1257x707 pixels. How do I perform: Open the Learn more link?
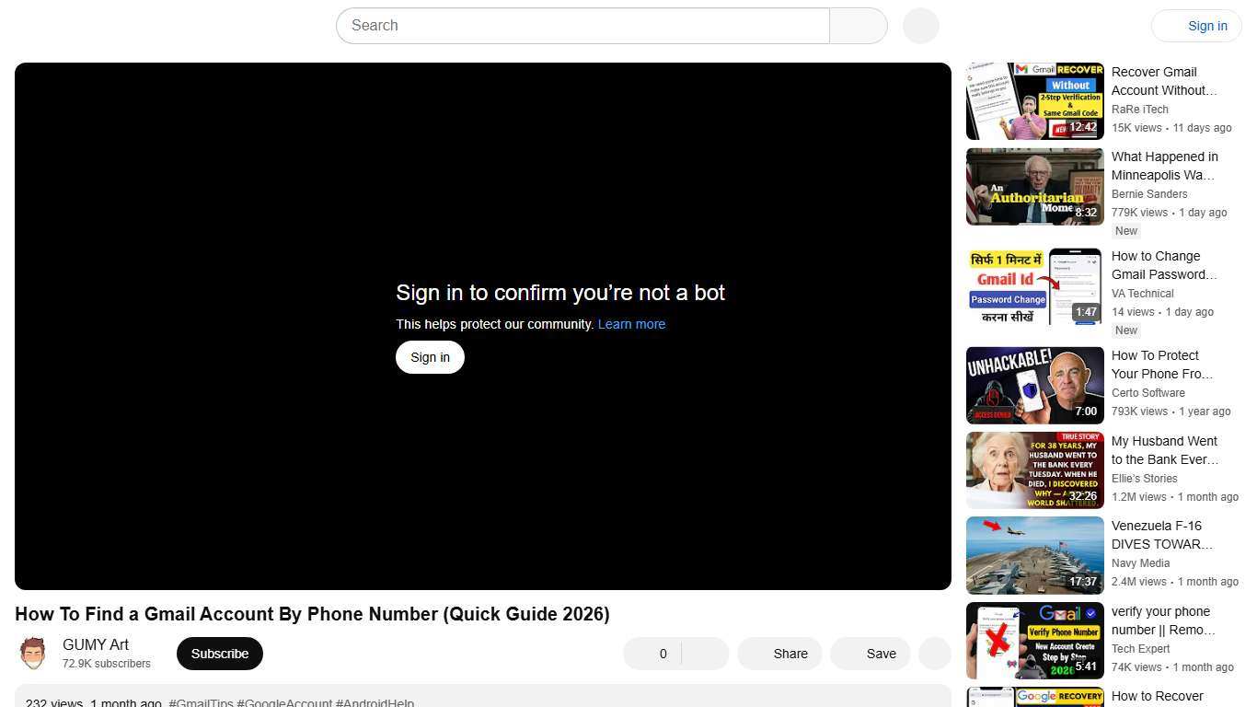631,324
